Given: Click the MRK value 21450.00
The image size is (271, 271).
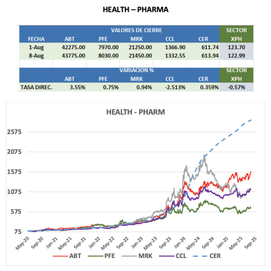Looking at the screenshot, I should [140, 56].
